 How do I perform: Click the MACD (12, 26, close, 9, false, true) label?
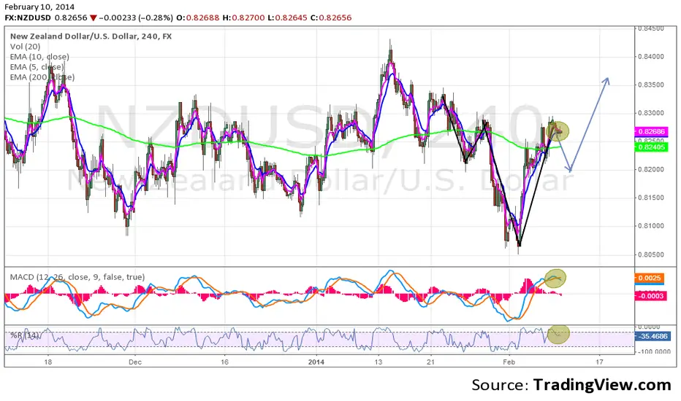coord(77,276)
